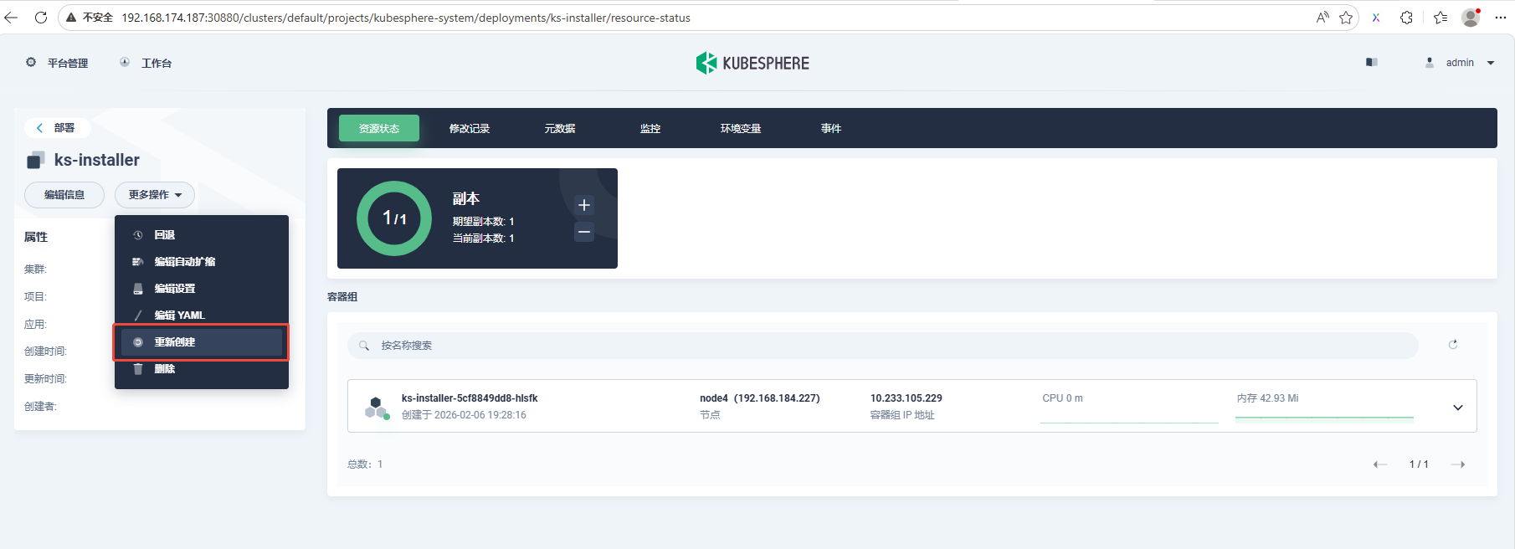
Task: Click the pencil icon for edit YAML
Action: click(138, 316)
